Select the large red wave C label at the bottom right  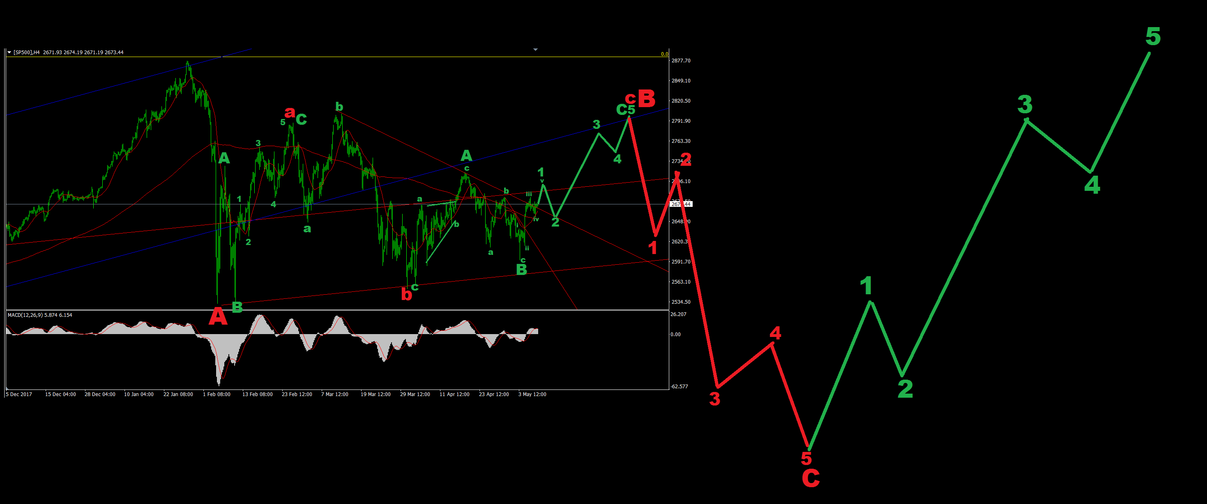811,478
